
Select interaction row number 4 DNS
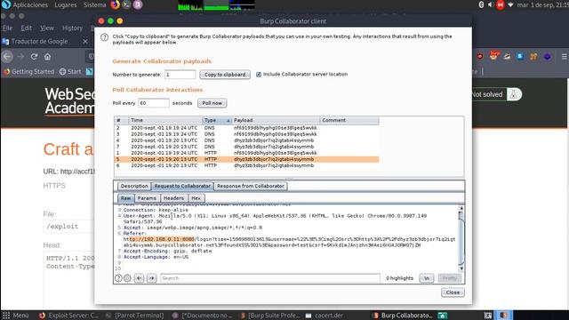pos(247,140)
